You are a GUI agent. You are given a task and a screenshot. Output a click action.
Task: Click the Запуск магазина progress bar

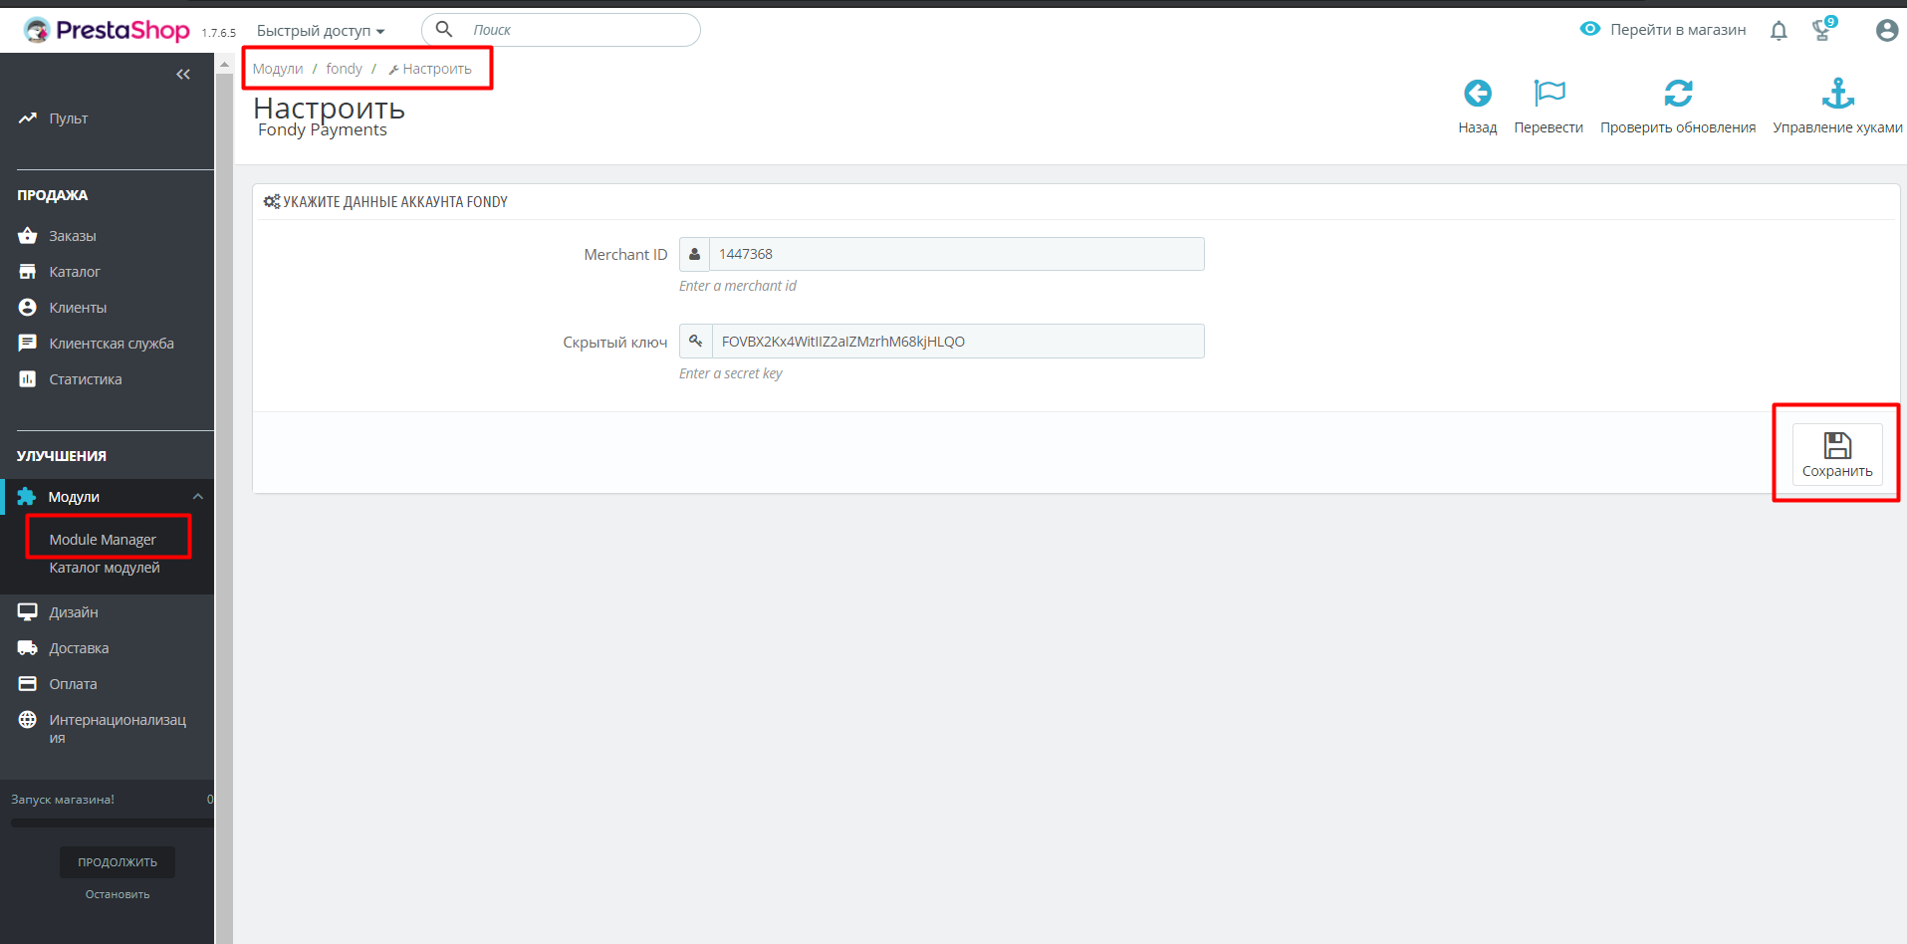click(x=112, y=823)
